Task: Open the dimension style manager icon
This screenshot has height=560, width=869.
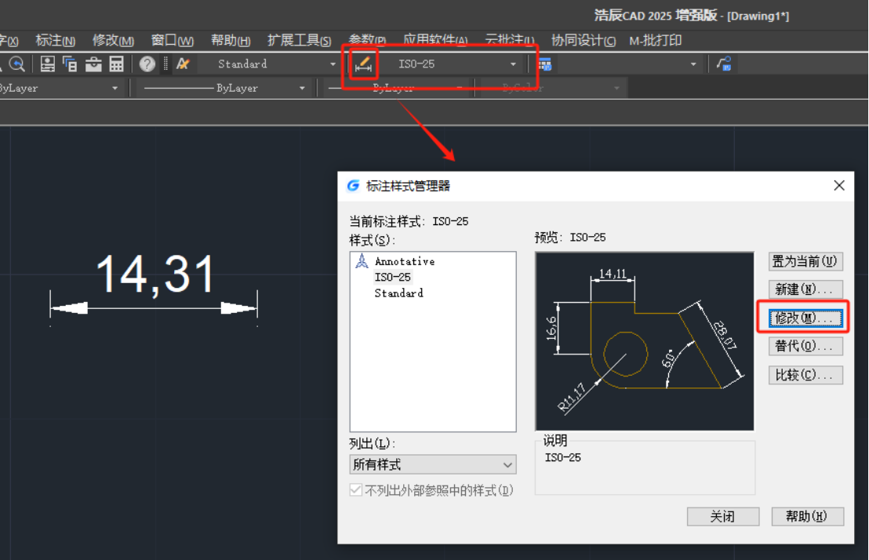Action: click(x=363, y=64)
